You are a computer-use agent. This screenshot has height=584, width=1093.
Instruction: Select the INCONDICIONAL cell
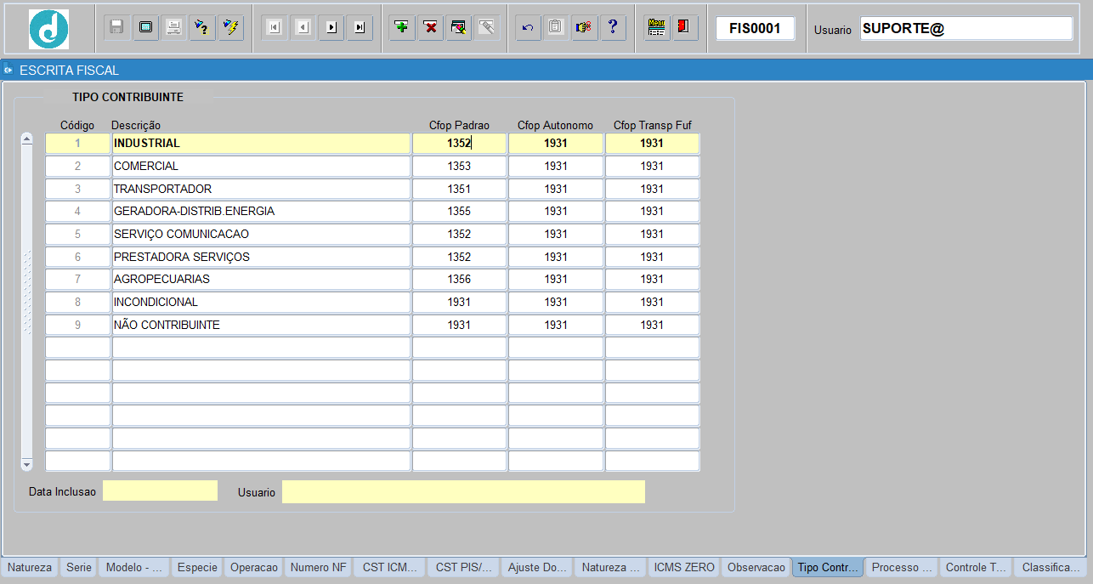261,302
